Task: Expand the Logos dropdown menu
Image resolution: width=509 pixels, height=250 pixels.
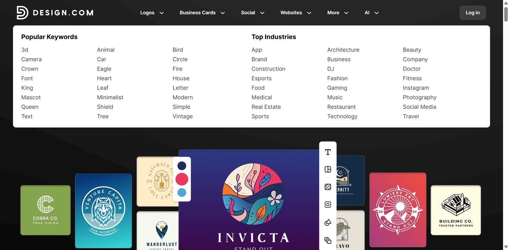Action: [152, 13]
